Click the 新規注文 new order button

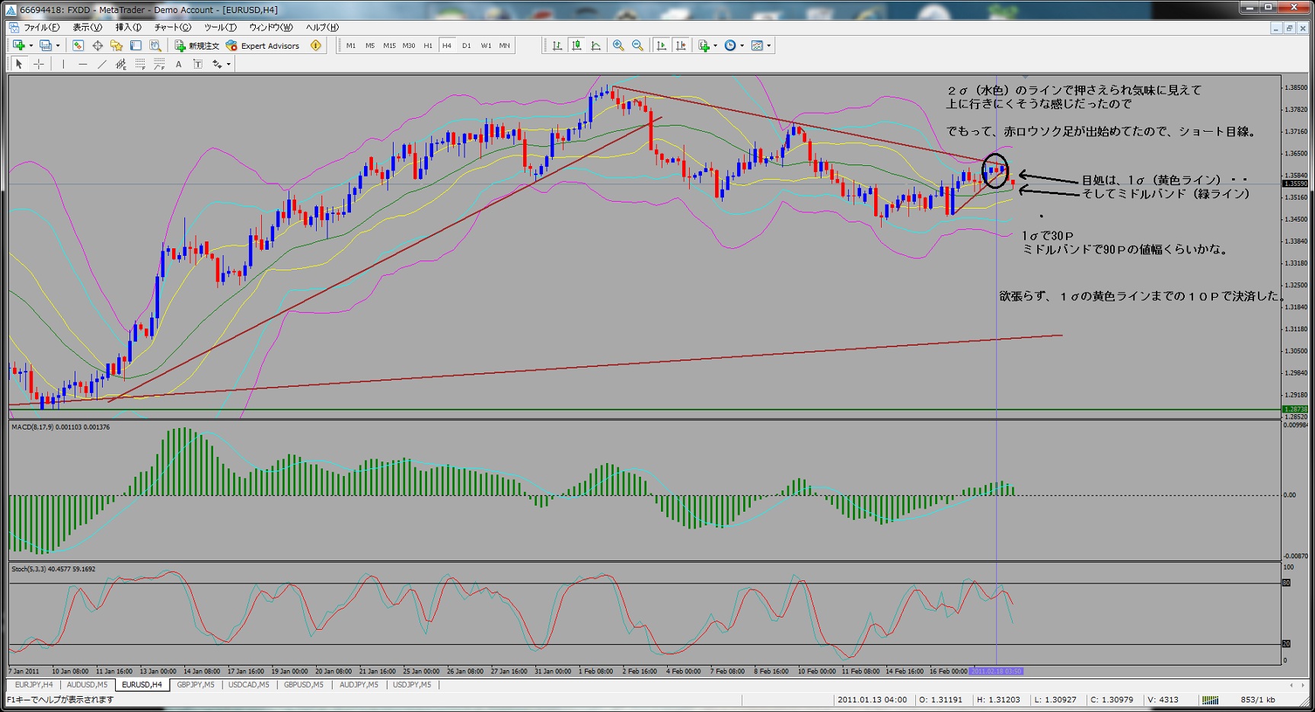pyautogui.click(x=197, y=46)
